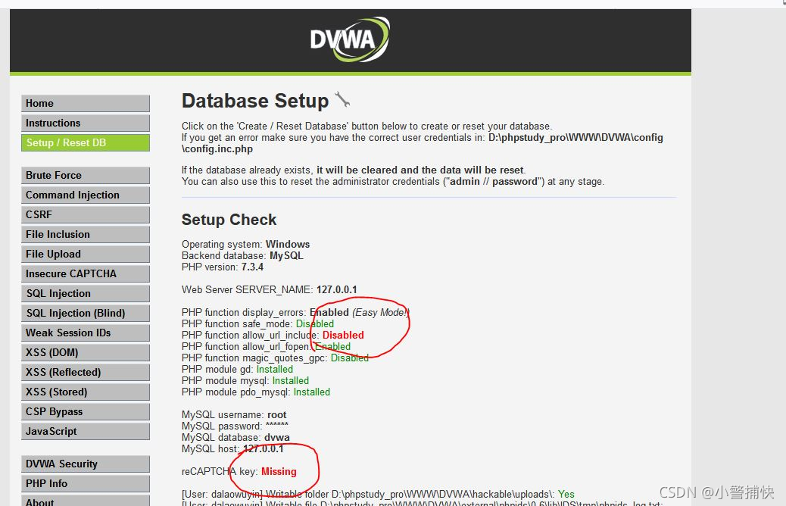The height and width of the screenshot is (506, 786).
Task: Click the wrench icon beside Database Setup
Action: (x=342, y=99)
